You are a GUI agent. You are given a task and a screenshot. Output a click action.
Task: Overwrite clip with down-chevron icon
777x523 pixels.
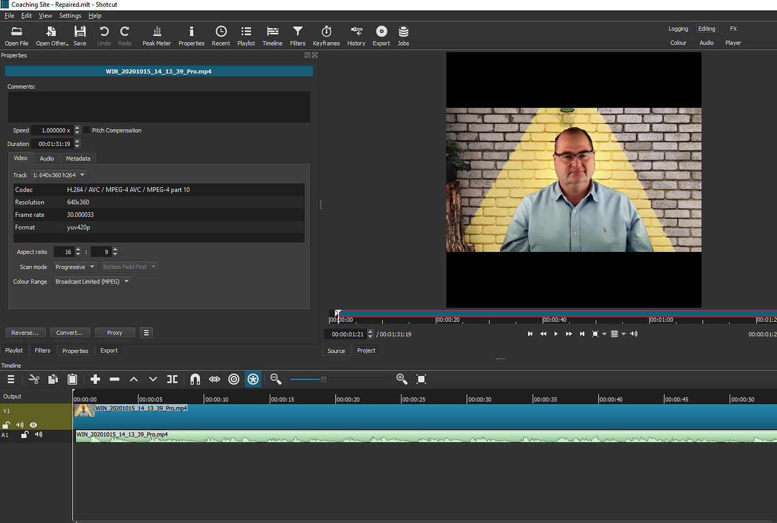click(153, 379)
